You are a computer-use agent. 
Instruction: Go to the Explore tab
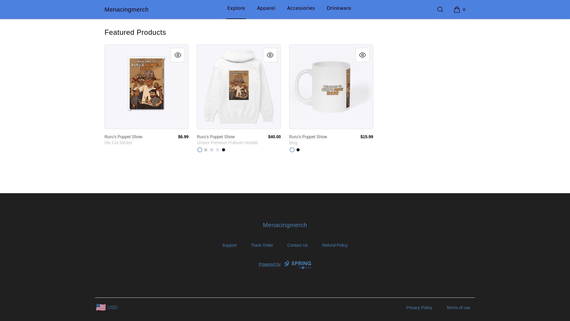coord(236,8)
